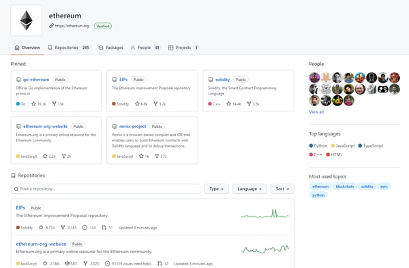Click the repo icon beside remix-project
Viewport: 409px width, 268px height.
[115, 127]
